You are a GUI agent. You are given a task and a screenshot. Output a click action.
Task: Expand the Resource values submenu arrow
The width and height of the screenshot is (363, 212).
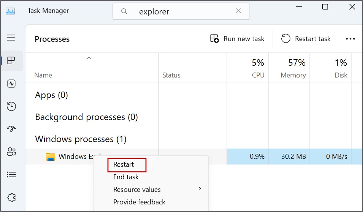[200, 189]
